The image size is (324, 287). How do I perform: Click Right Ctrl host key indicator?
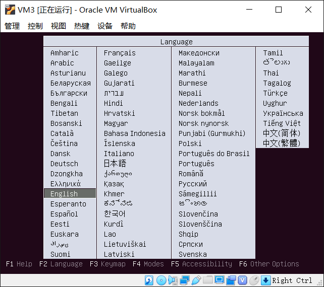[292, 280]
